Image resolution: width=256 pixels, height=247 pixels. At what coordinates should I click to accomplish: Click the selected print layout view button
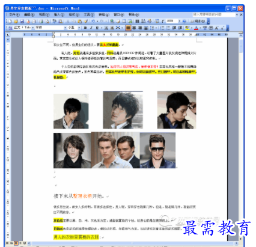click(x=16, y=243)
